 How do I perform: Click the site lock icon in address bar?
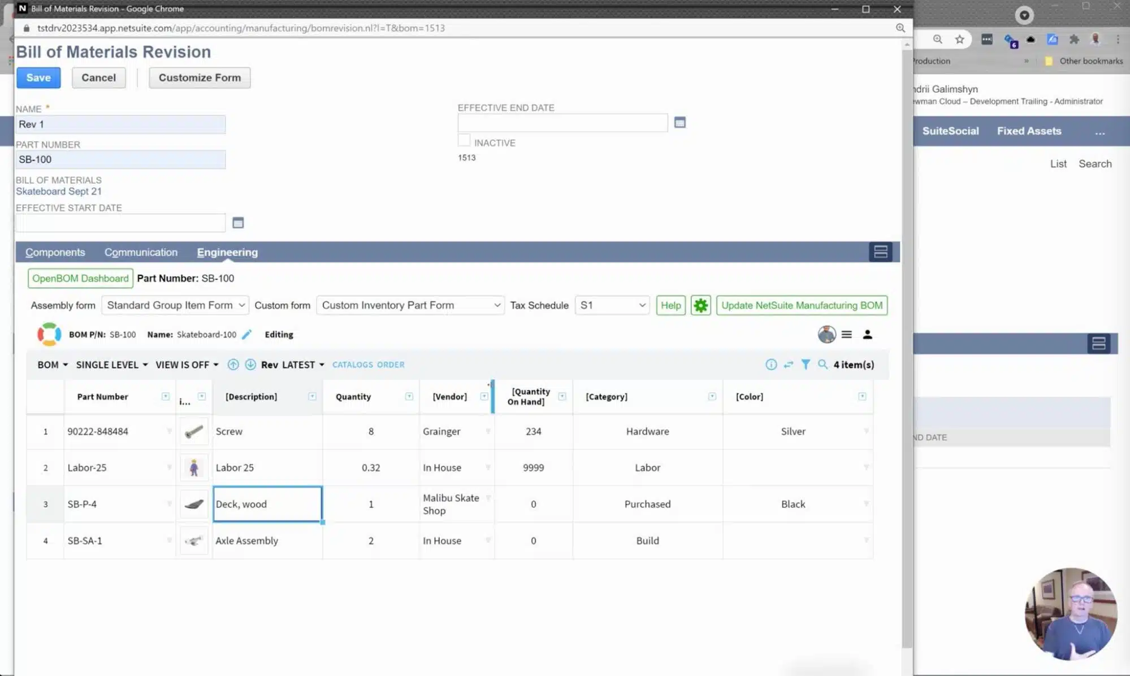click(x=26, y=28)
